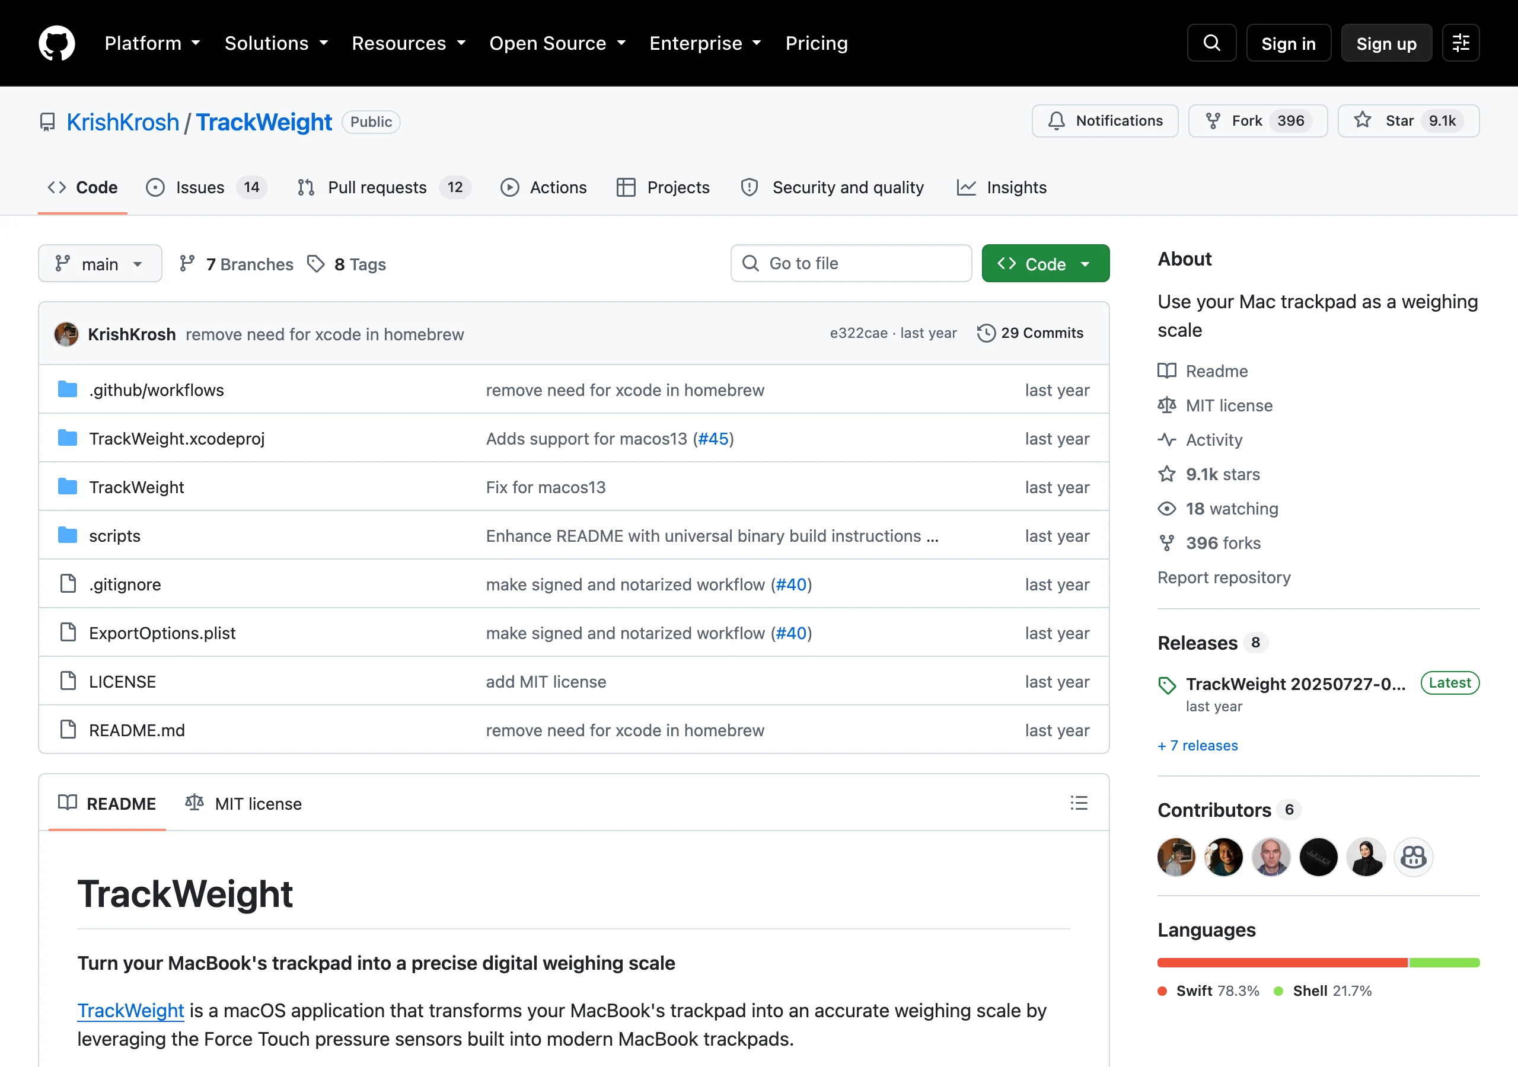Open the TrackWeight source folder
1518x1067 pixels.
(x=136, y=487)
